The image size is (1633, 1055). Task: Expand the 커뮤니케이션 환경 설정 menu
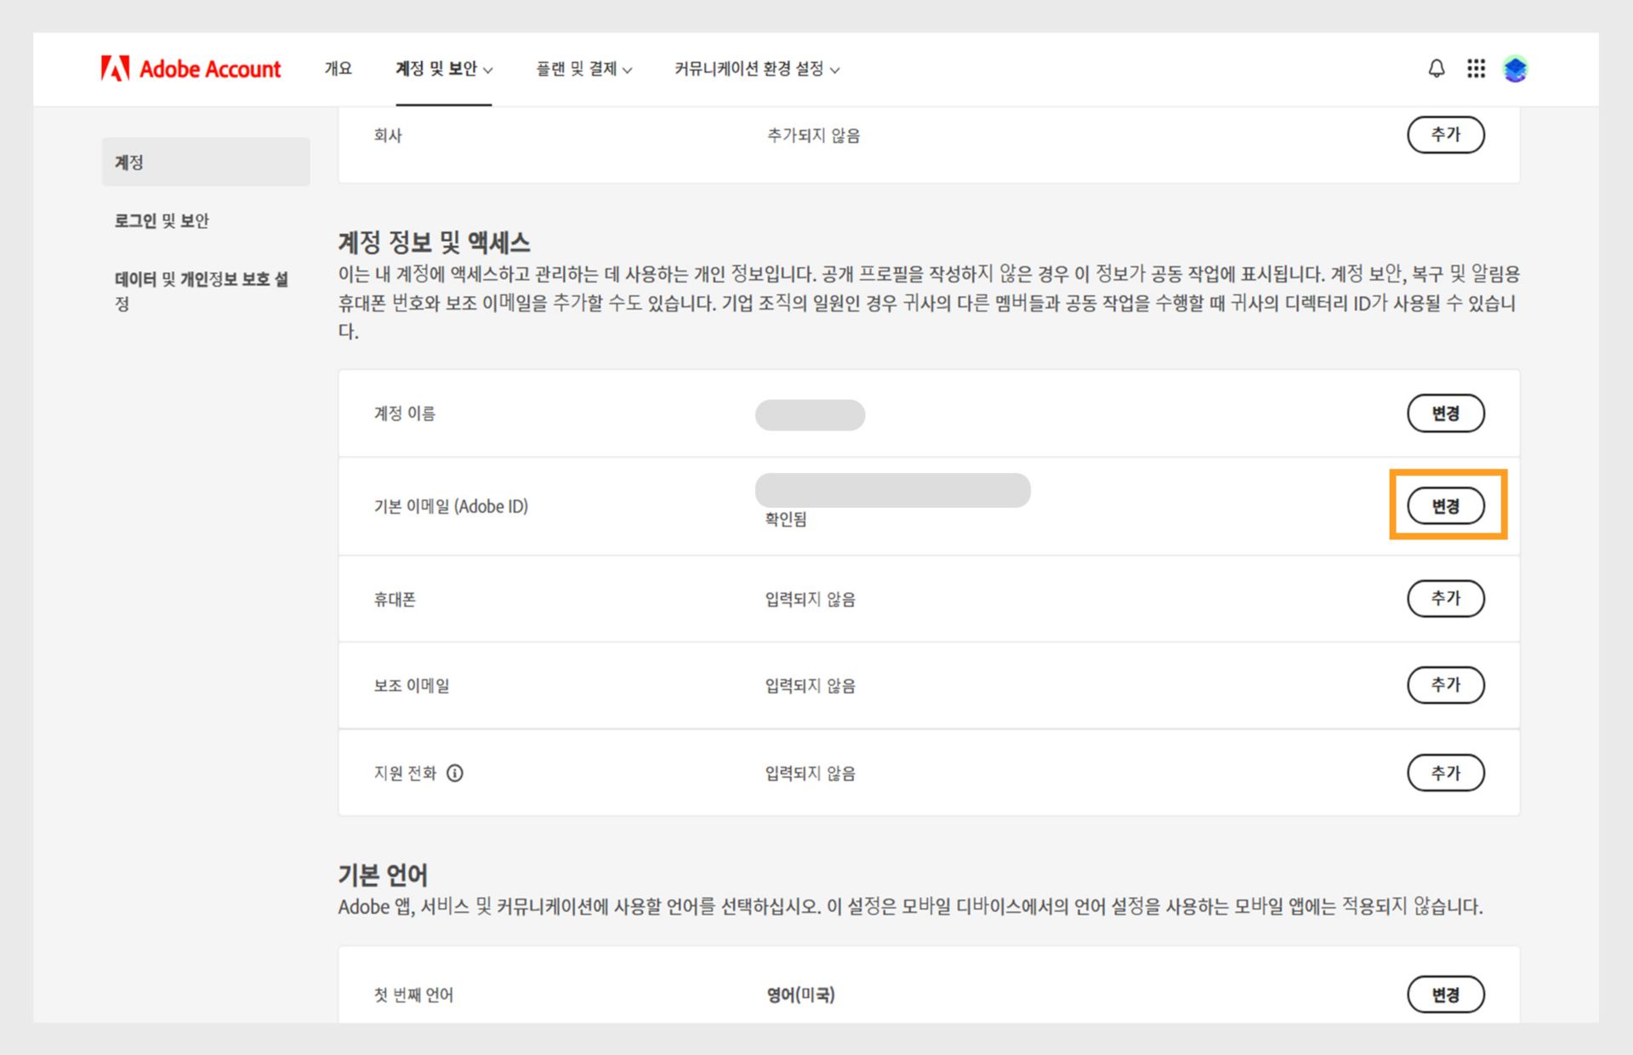pos(757,69)
